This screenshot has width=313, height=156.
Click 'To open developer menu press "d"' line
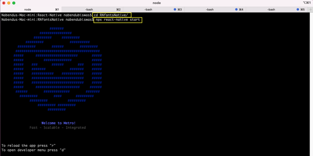33,150
